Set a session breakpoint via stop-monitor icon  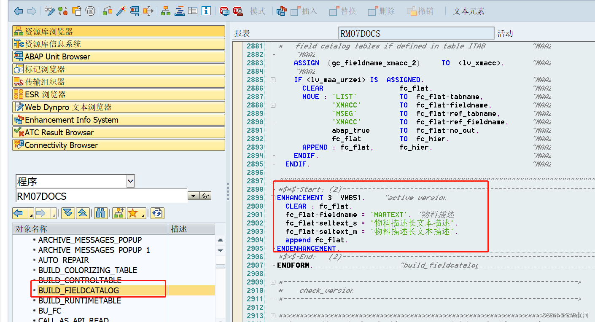[225, 11]
